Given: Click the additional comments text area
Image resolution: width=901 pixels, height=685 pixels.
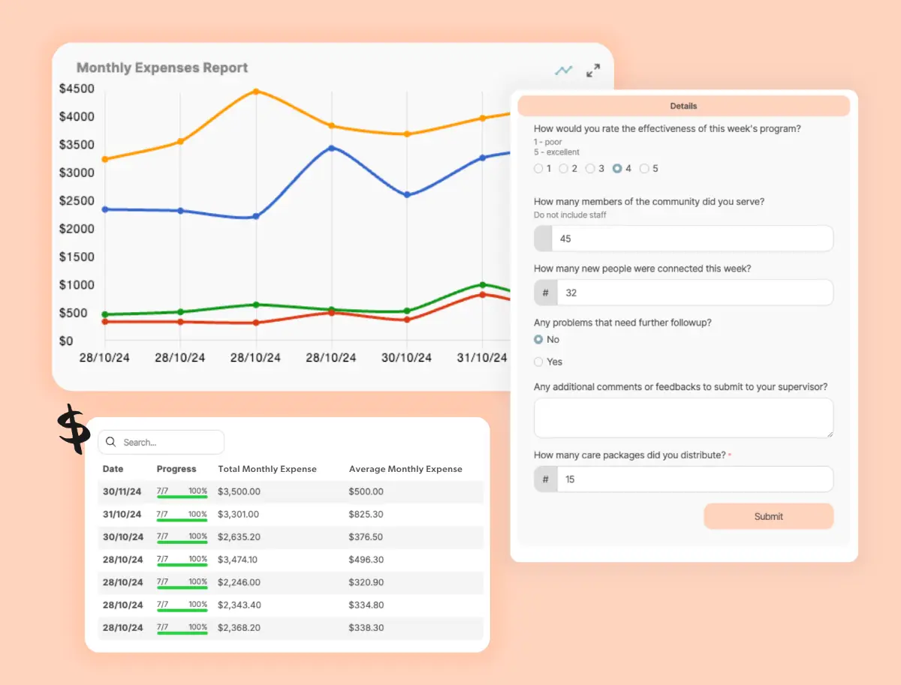Looking at the screenshot, I should [683, 418].
